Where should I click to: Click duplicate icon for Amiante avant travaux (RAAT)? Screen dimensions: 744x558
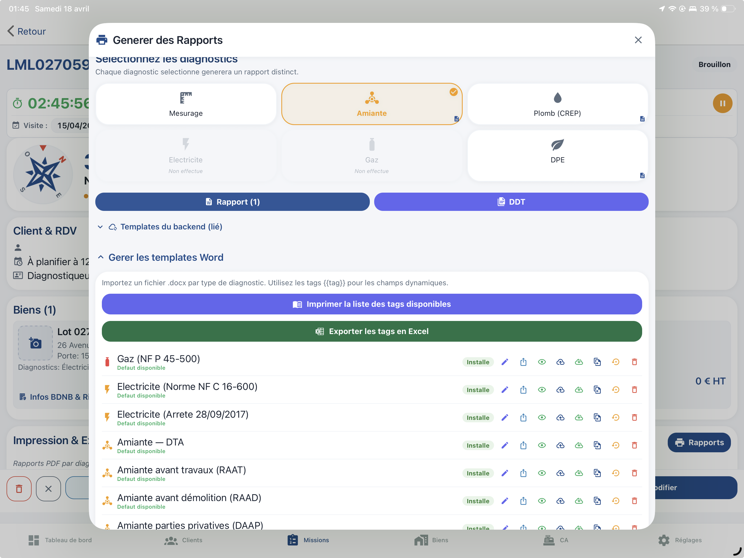(x=597, y=473)
